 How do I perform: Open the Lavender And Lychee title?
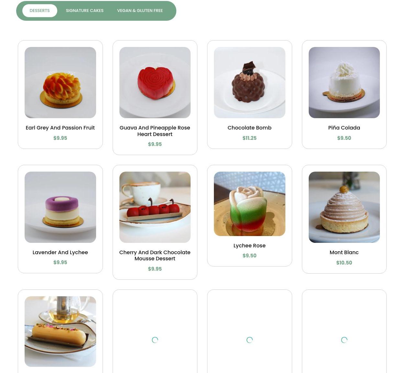tap(60, 252)
